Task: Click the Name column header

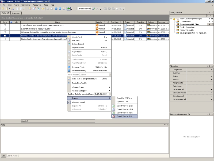Action: pos(58,22)
